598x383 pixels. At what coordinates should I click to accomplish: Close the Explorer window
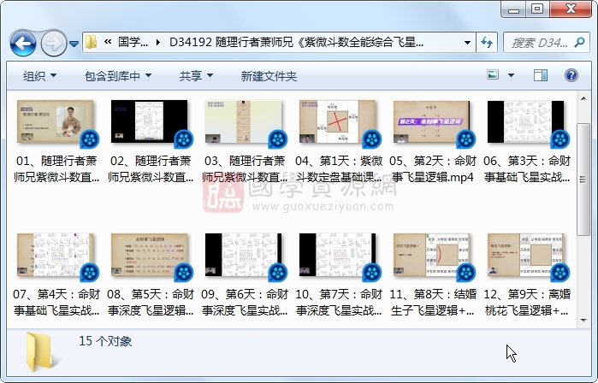click(x=571, y=9)
